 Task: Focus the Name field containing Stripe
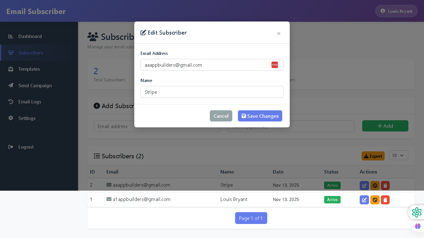(212, 92)
